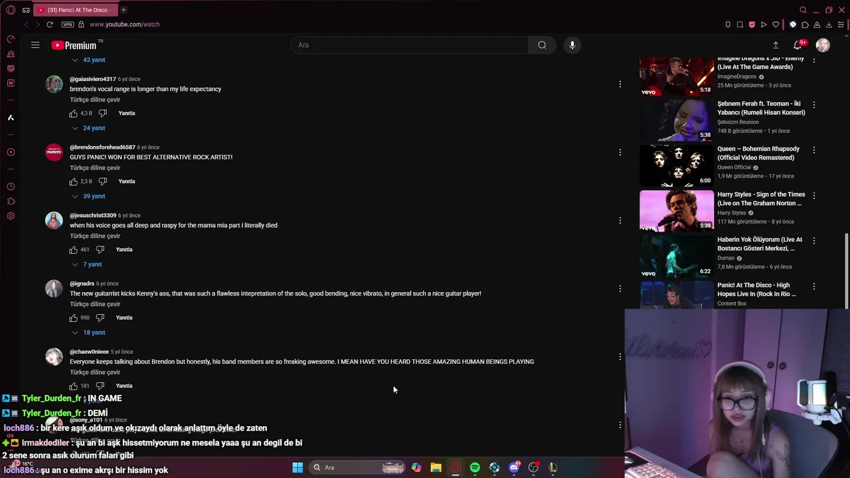This screenshot has height=478, width=850.
Task: Open Opera sidebar settings gear
Action: click(x=11, y=216)
